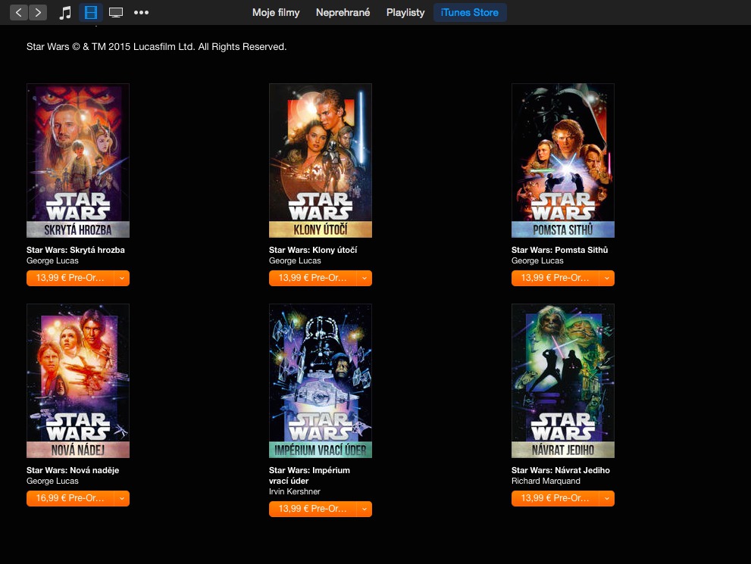The height and width of the screenshot is (564, 751).
Task: Go forward with the right arrow button
Action: point(38,12)
